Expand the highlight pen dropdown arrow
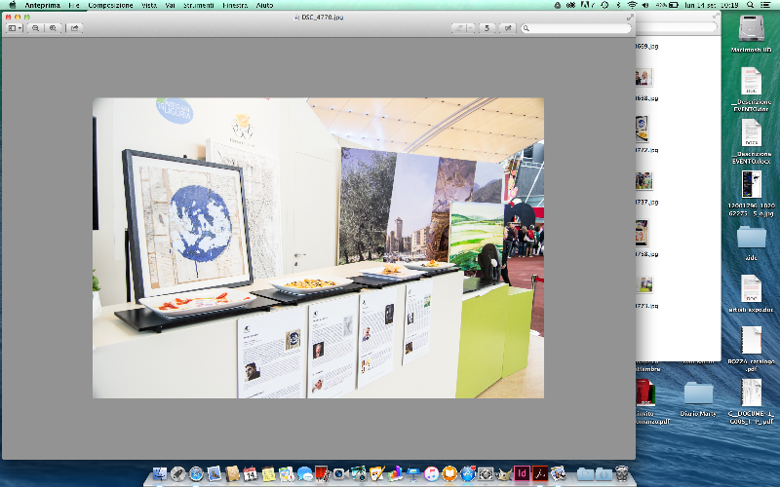 [471, 28]
